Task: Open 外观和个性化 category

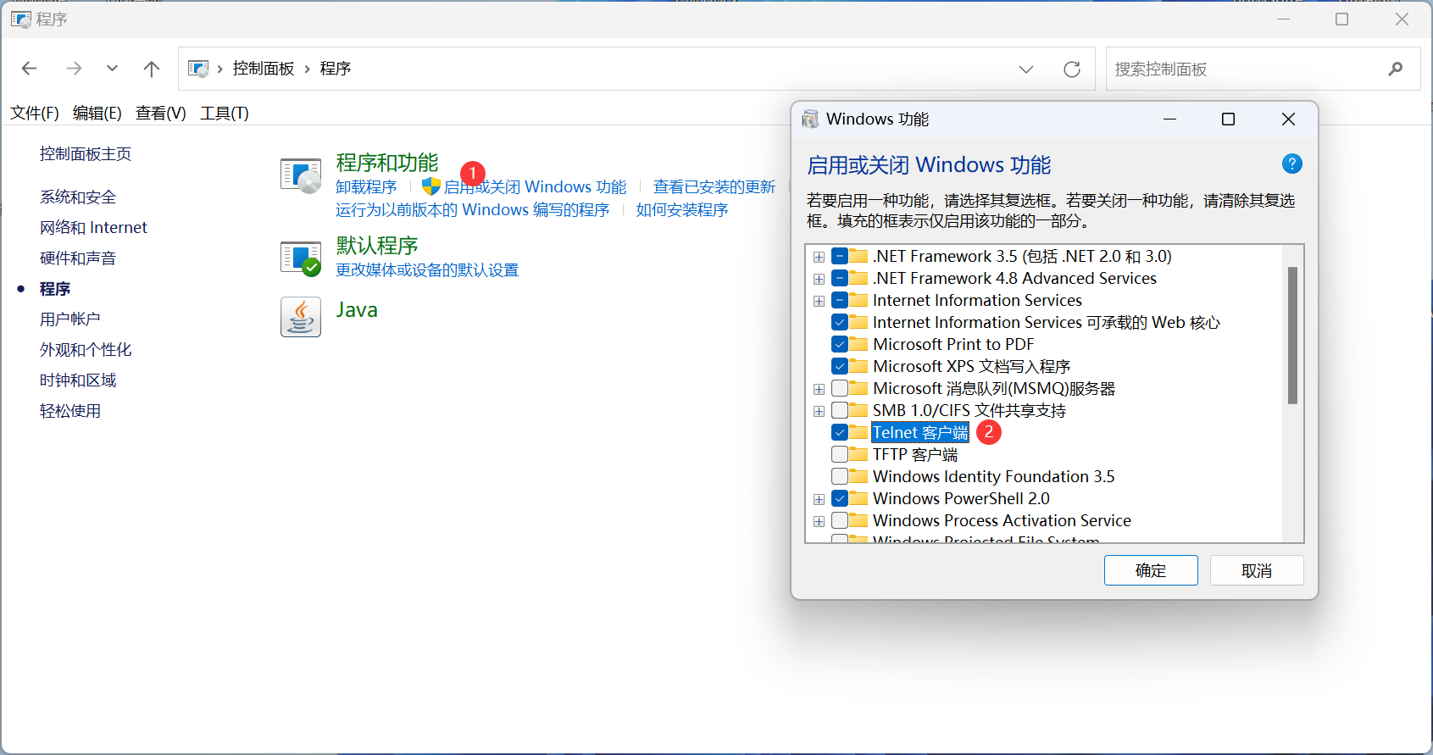Action: point(86,349)
